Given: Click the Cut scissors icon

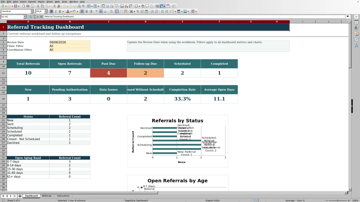Looking at the screenshot, I should point(38,6).
